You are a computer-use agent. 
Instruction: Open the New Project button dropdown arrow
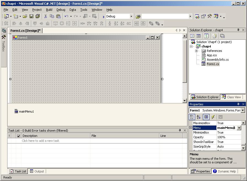[11, 16]
